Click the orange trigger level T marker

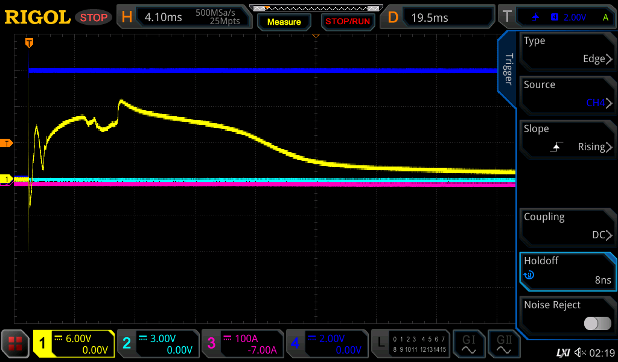pos(7,143)
